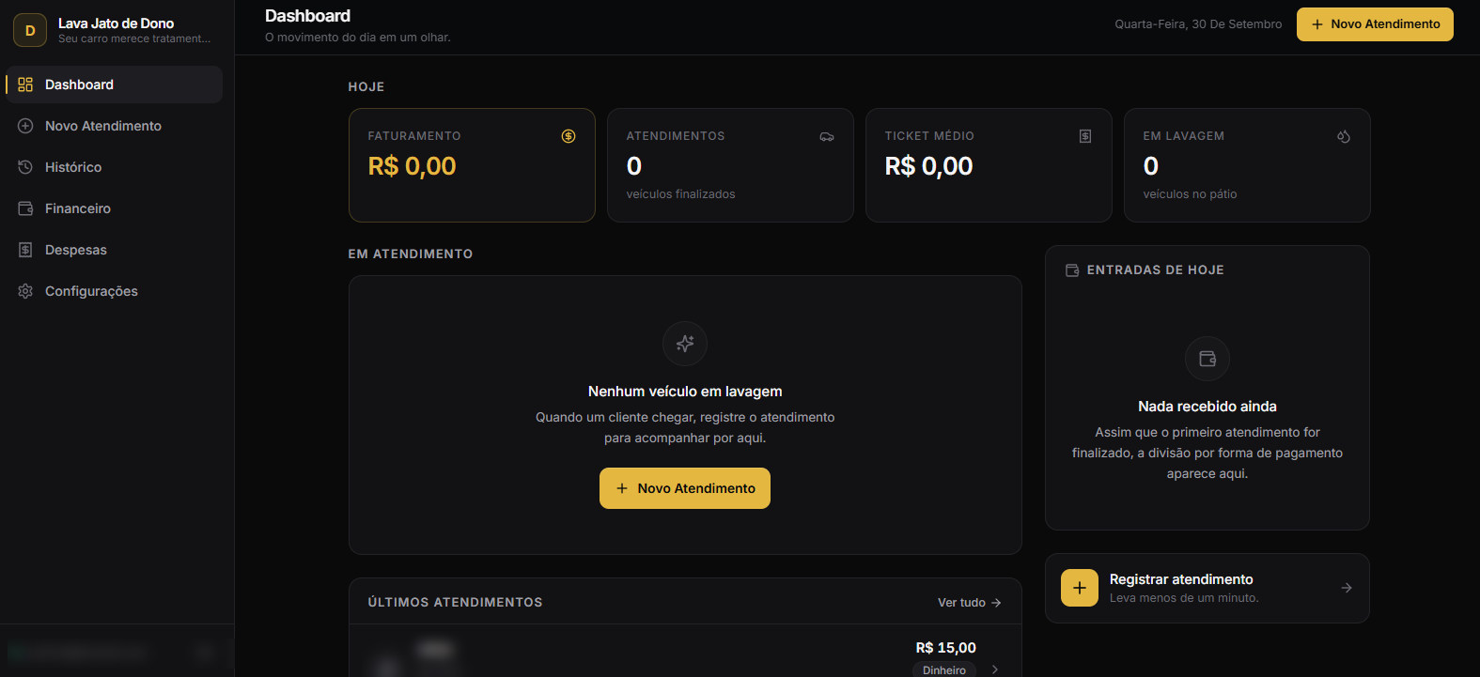Click the Lava Jato de Dono title
Screen dimensions: 1480x677
pos(117,23)
